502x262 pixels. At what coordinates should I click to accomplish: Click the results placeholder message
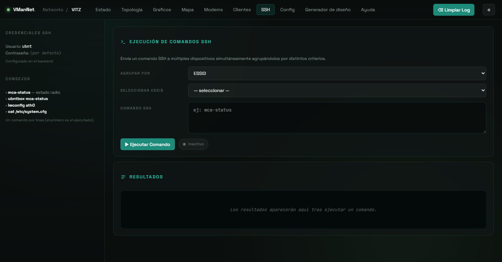click(303, 210)
